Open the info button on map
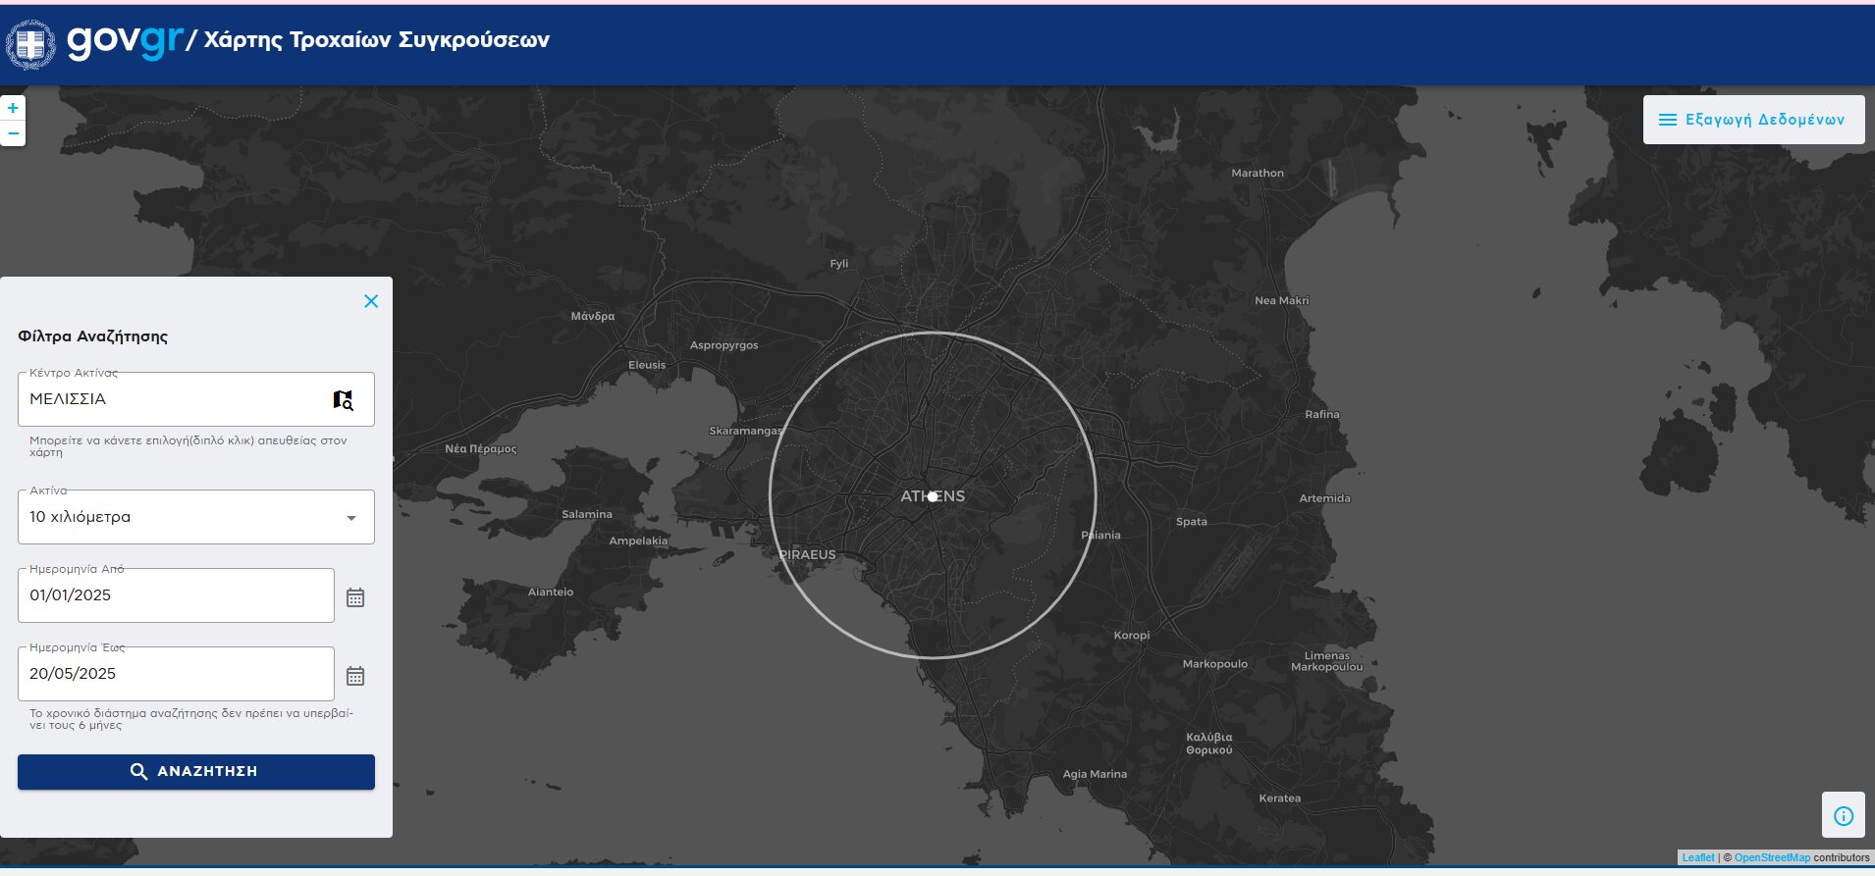1875x876 pixels. [x=1843, y=816]
